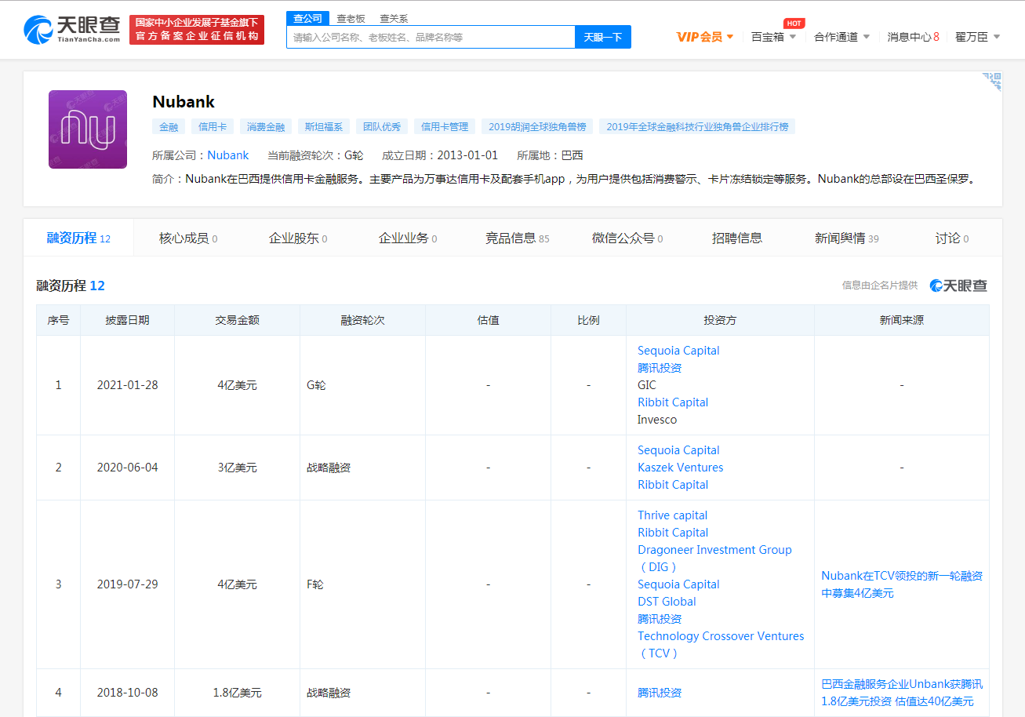
Task: Expand the 合作通道 dropdown menu
Action: pyautogui.click(x=842, y=37)
